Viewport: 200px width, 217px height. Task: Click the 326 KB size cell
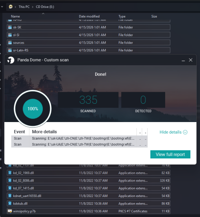click(x=165, y=181)
